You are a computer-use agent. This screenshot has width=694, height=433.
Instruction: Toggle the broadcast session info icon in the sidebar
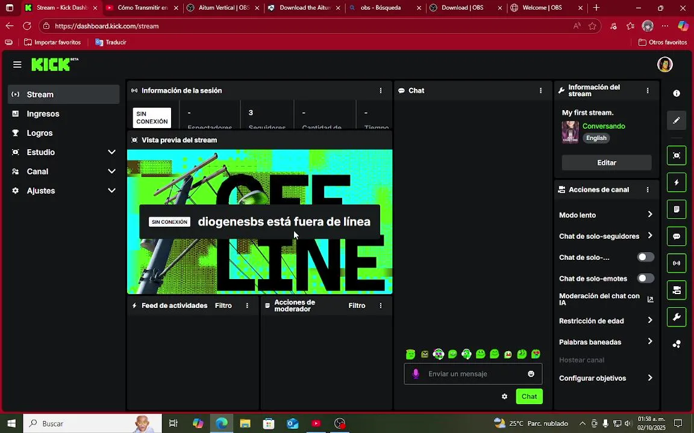pyautogui.click(x=677, y=263)
